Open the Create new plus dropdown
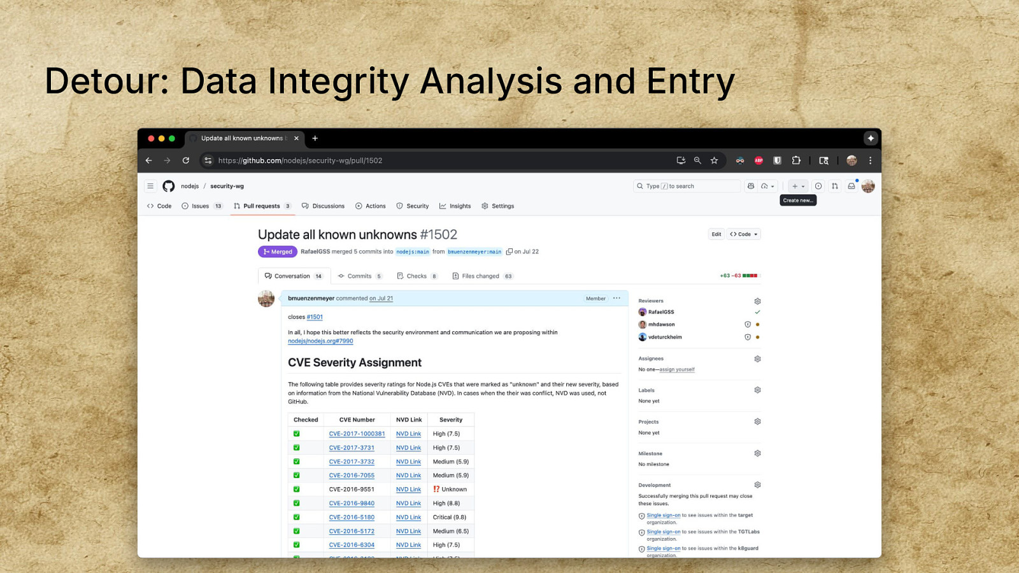This screenshot has width=1019, height=573. (x=797, y=186)
